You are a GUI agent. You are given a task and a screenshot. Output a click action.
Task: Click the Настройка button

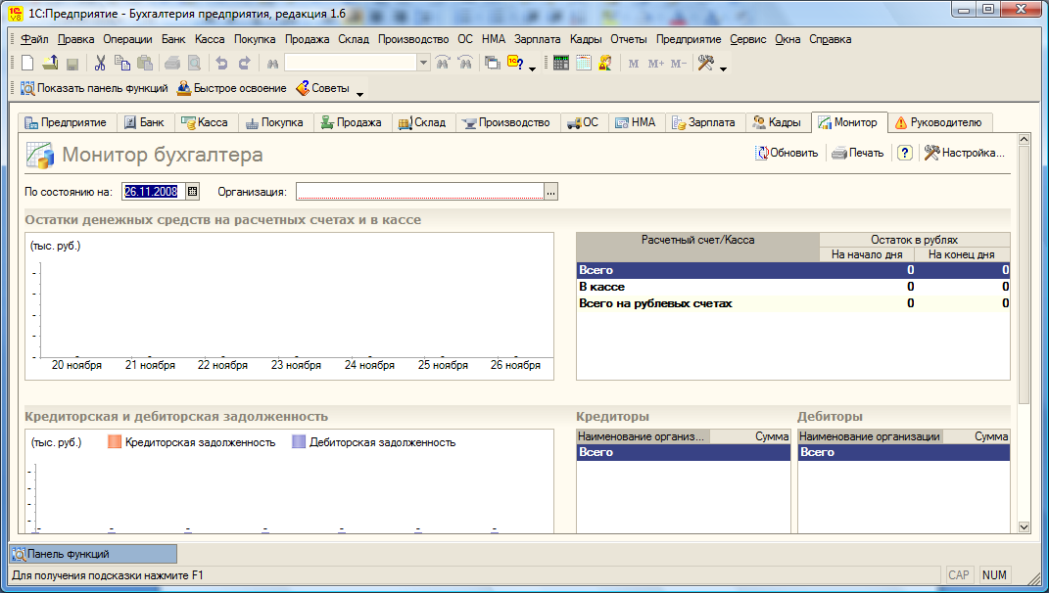pos(964,153)
